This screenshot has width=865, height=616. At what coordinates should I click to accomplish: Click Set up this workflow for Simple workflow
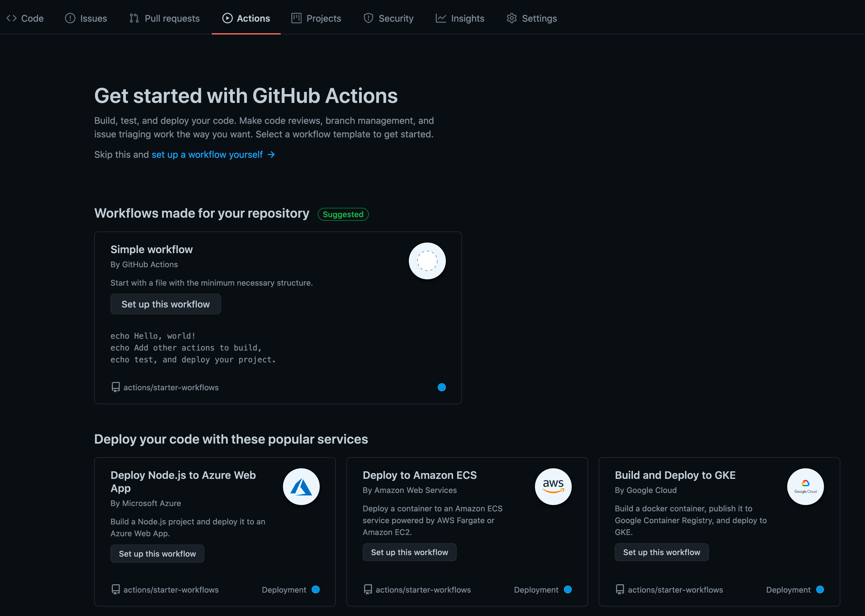[x=165, y=304]
